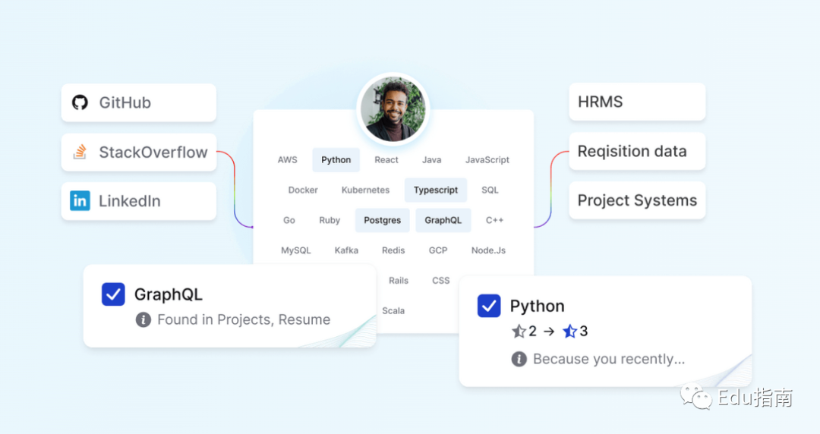Viewport: 820px width, 434px height.
Task: Open the Reqisition data card
Action: (637, 151)
